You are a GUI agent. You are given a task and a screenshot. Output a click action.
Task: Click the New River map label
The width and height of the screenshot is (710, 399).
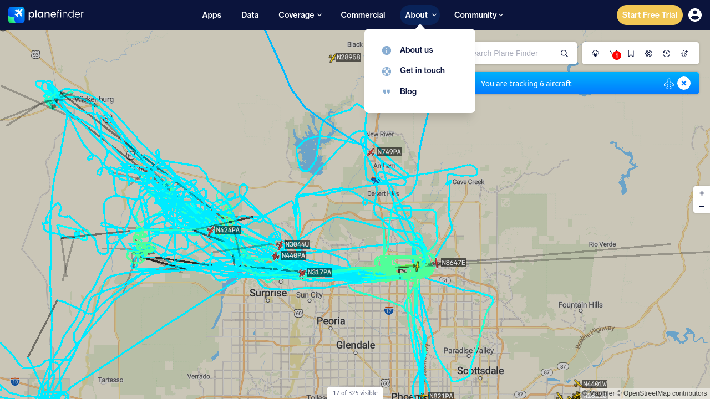380,135
